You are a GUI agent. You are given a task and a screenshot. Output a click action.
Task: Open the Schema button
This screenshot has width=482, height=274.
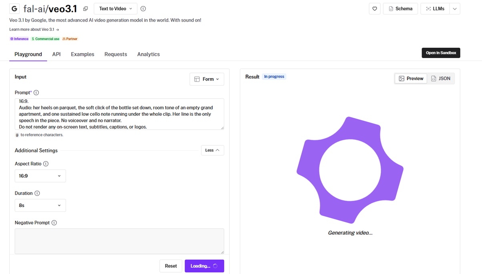400,9
